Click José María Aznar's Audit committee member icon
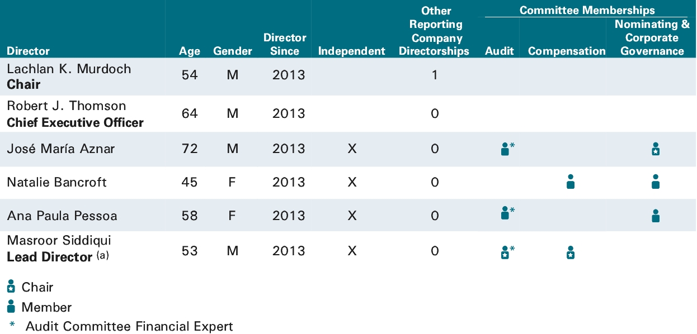 [x=505, y=149]
